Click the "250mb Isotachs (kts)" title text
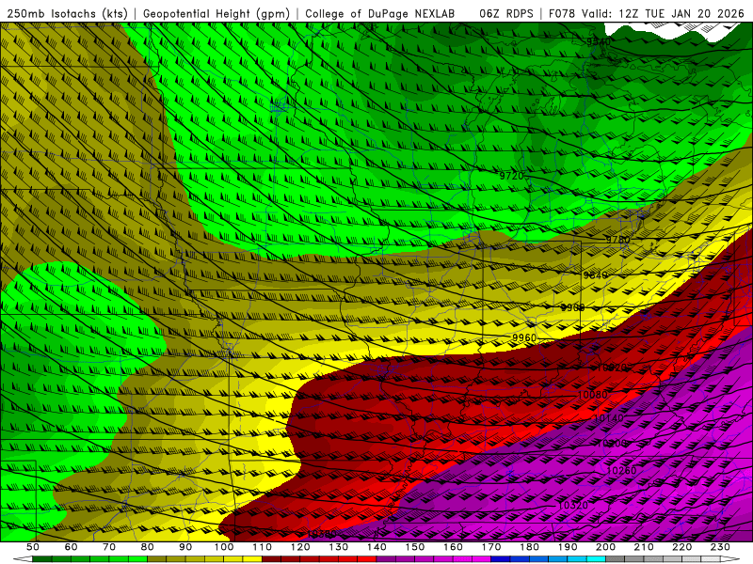The width and height of the screenshot is (753, 564). (x=67, y=13)
